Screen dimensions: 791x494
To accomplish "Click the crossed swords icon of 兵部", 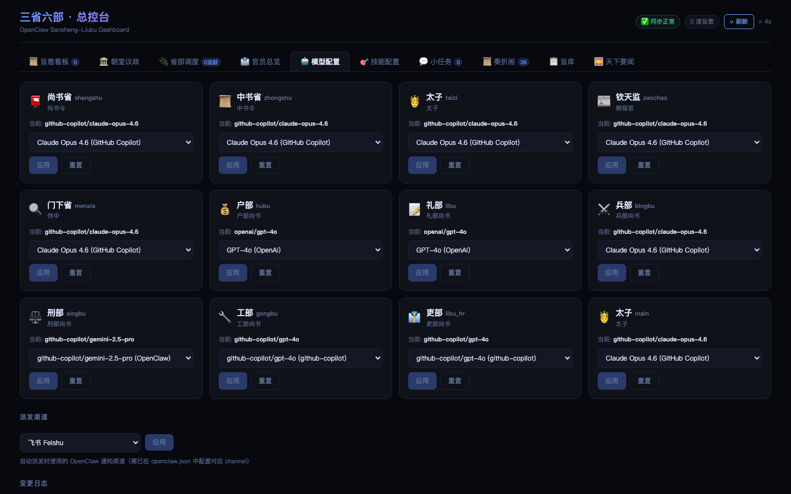I will tap(604, 209).
